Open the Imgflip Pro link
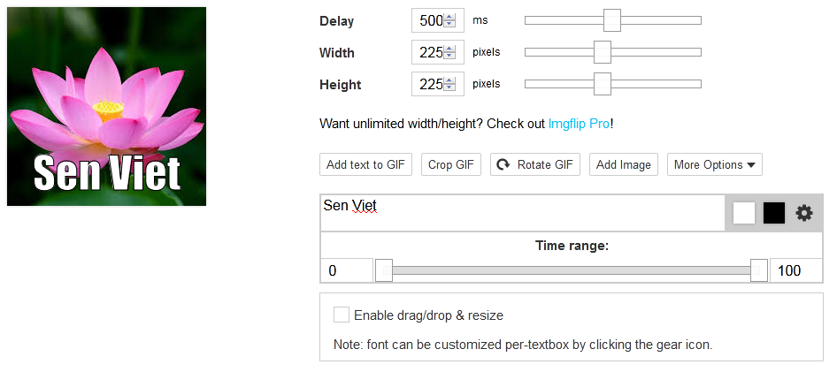 pyautogui.click(x=579, y=124)
